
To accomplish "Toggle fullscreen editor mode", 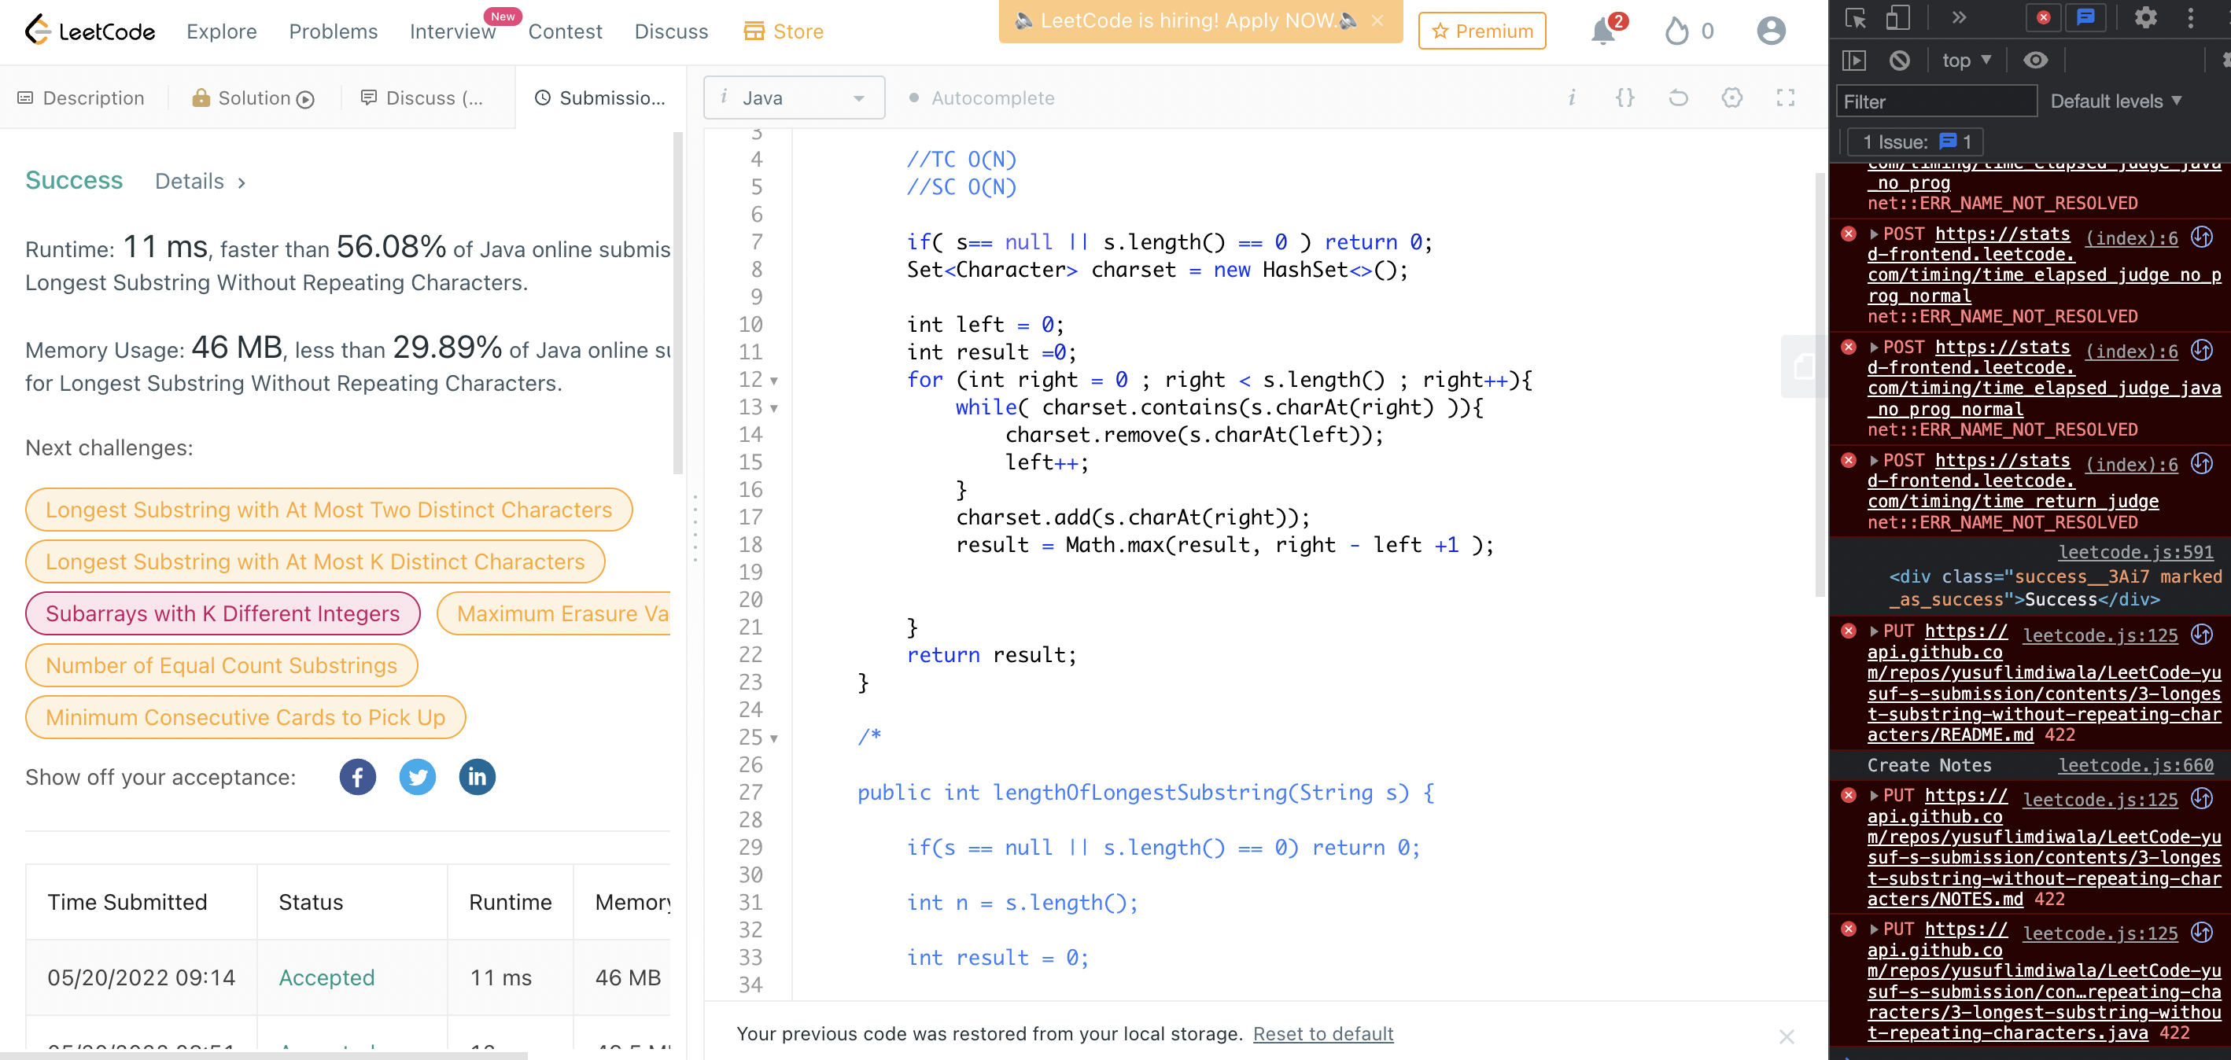I will tap(1786, 98).
